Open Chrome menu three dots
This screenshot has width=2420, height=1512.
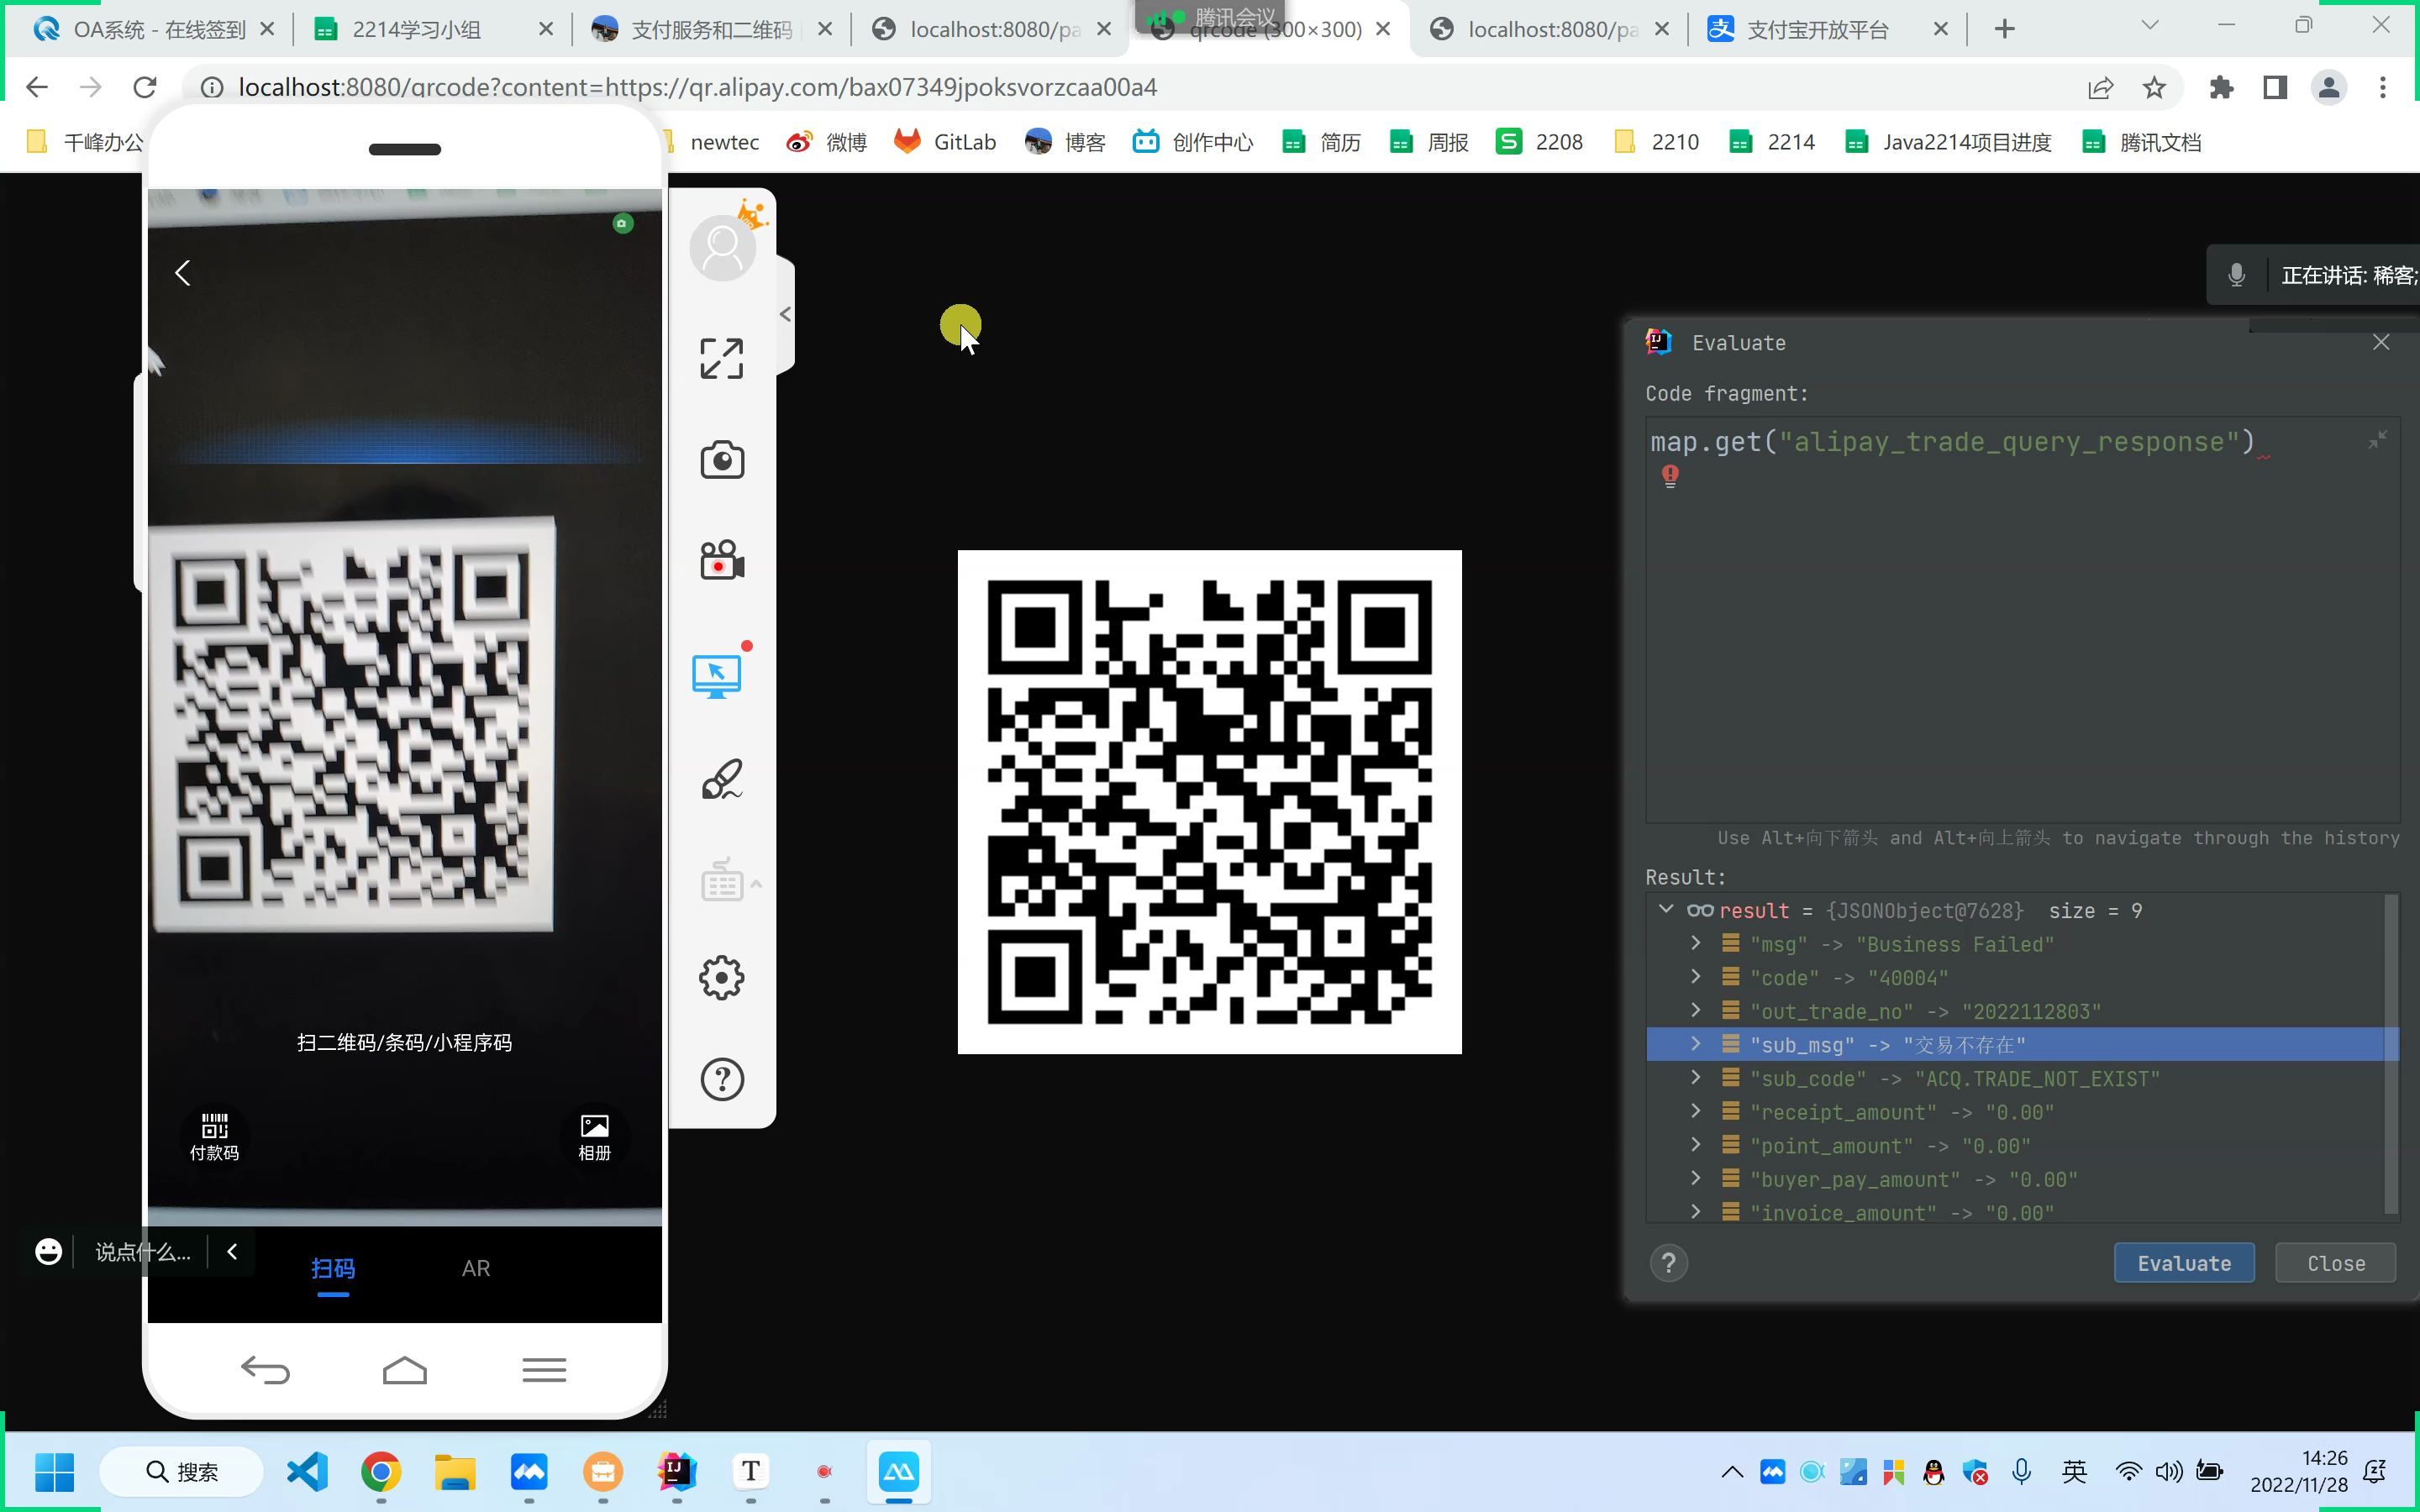coord(2383,87)
